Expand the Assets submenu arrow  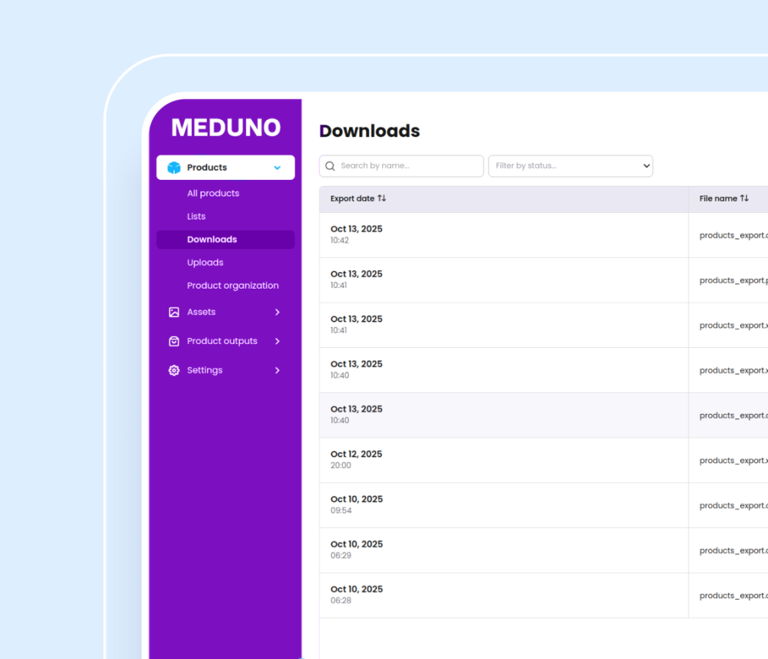click(x=277, y=312)
